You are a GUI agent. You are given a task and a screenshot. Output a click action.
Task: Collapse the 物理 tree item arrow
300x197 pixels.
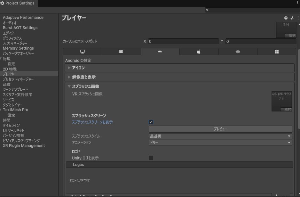(1, 59)
